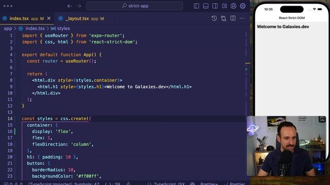
Task: Click useRouter() call on line 5
Action: click(x=79, y=61)
